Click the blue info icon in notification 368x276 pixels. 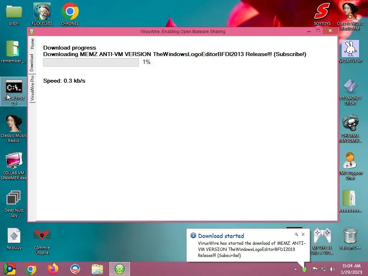coord(193,235)
